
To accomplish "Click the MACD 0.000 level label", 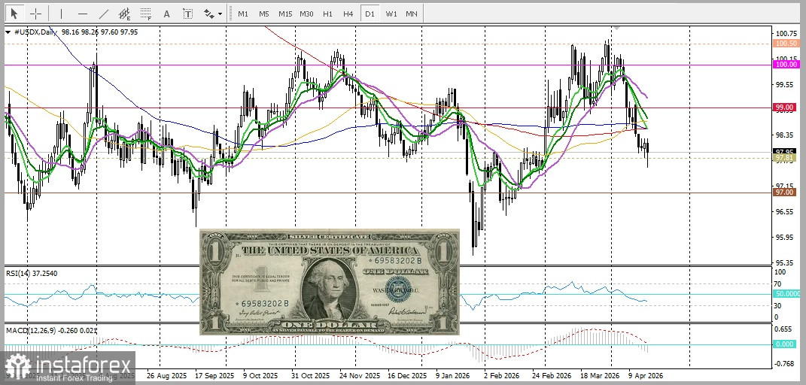I will (784, 344).
